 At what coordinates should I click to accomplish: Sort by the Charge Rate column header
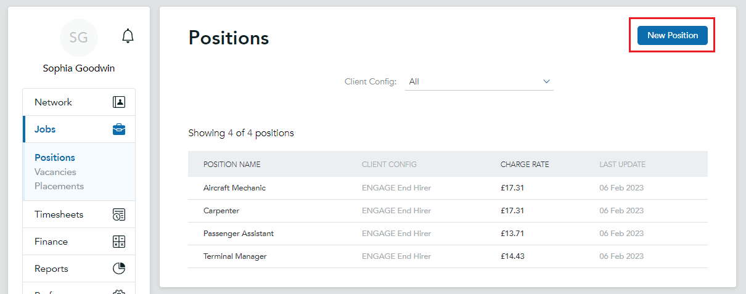525,165
